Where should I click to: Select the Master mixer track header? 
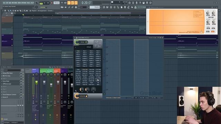(36, 70)
